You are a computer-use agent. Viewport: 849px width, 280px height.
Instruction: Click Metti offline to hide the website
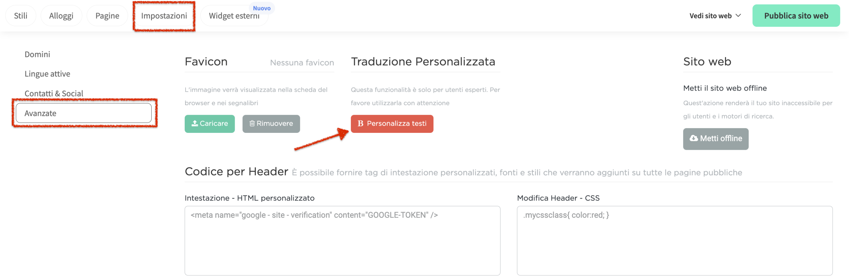[x=716, y=139]
